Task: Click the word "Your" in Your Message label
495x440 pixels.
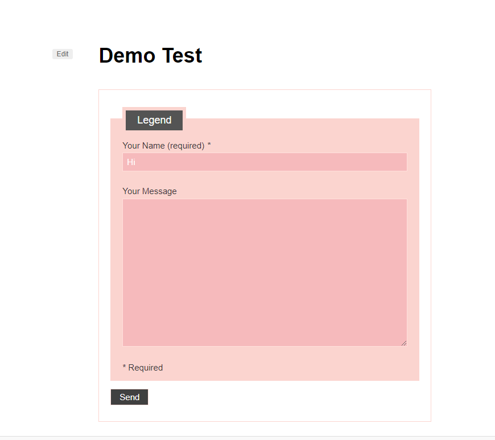Action: 131,191
